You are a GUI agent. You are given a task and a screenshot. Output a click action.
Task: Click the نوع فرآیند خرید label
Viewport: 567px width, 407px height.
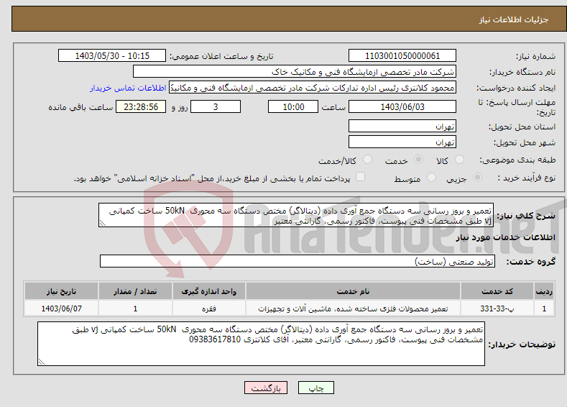[527, 178]
